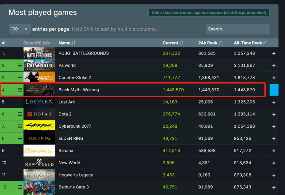Open the Dota 2 name link
This screenshot has height=195, width=285.
tap(65, 114)
